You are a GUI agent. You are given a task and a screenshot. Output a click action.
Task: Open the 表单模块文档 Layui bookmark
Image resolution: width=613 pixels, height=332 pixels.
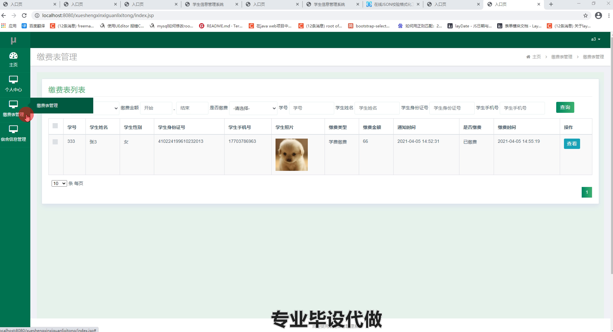pyautogui.click(x=519, y=26)
